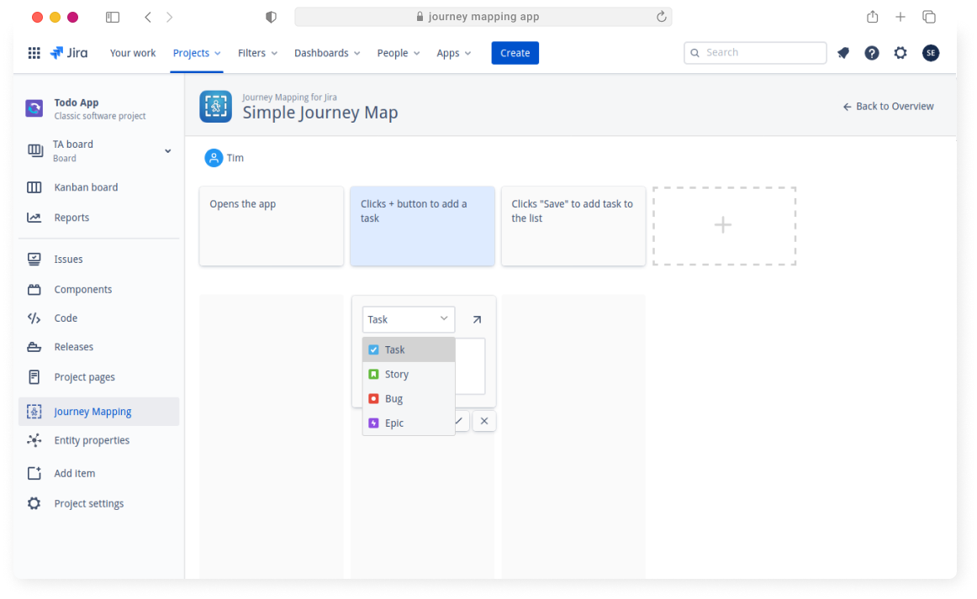Click the Jira logo
The image size is (977, 599).
[69, 53]
